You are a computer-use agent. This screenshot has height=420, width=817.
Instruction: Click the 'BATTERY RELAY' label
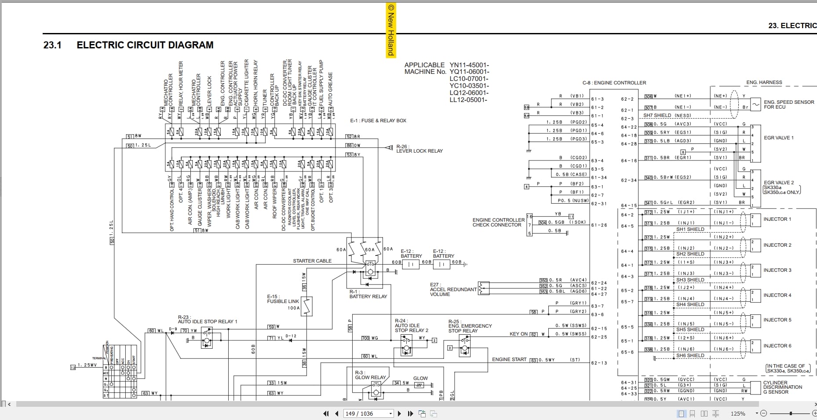(x=368, y=296)
